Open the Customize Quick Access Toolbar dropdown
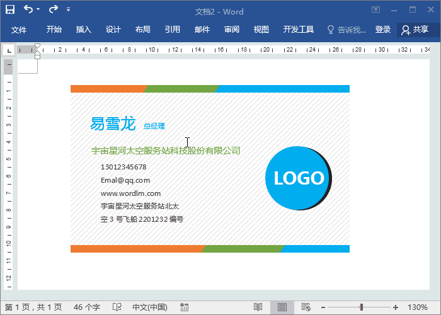 (68, 9)
